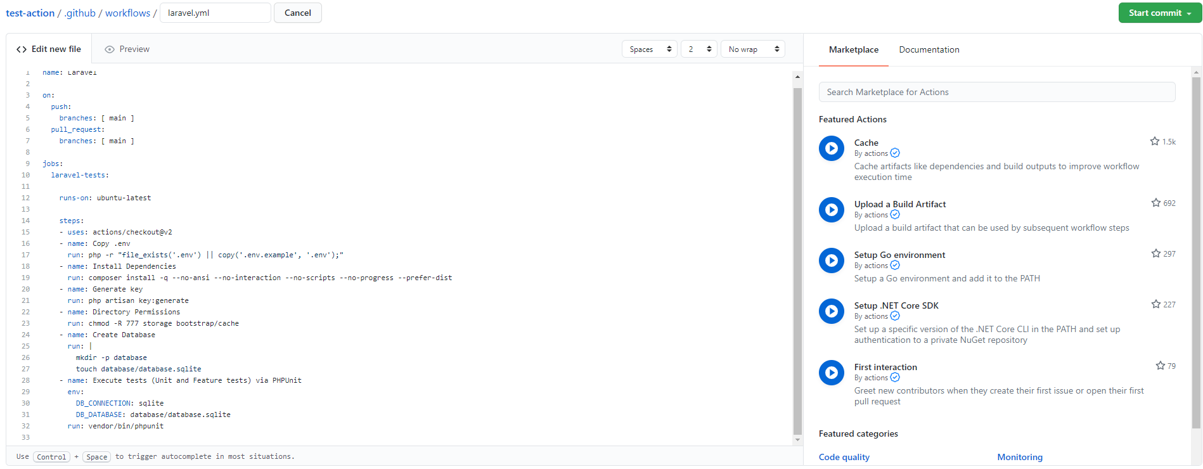Click the 'touch database/database.sqlite' line
Screen dimensions: 1203x469
(x=138, y=369)
